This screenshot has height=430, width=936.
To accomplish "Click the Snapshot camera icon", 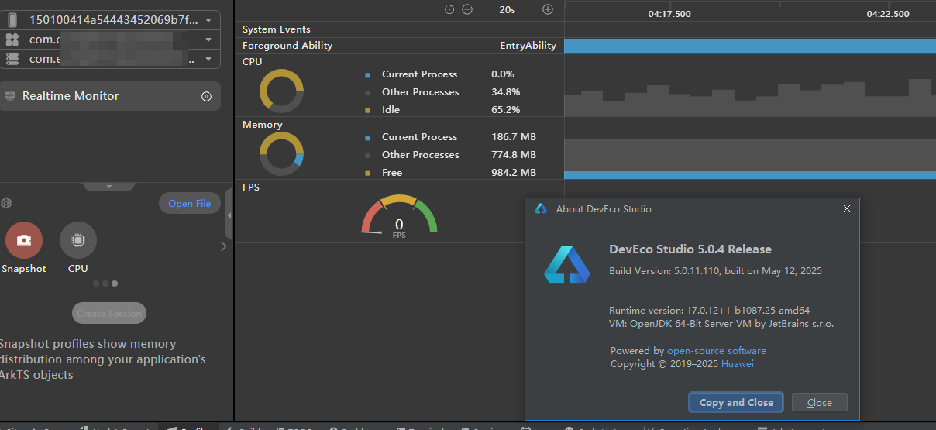I will tap(24, 240).
